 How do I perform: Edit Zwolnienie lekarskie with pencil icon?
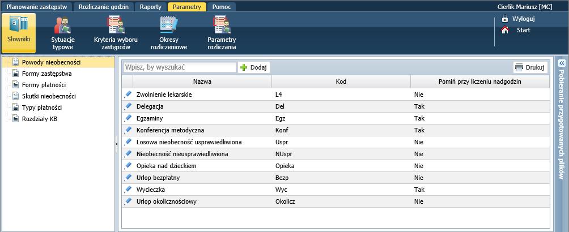[128, 94]
